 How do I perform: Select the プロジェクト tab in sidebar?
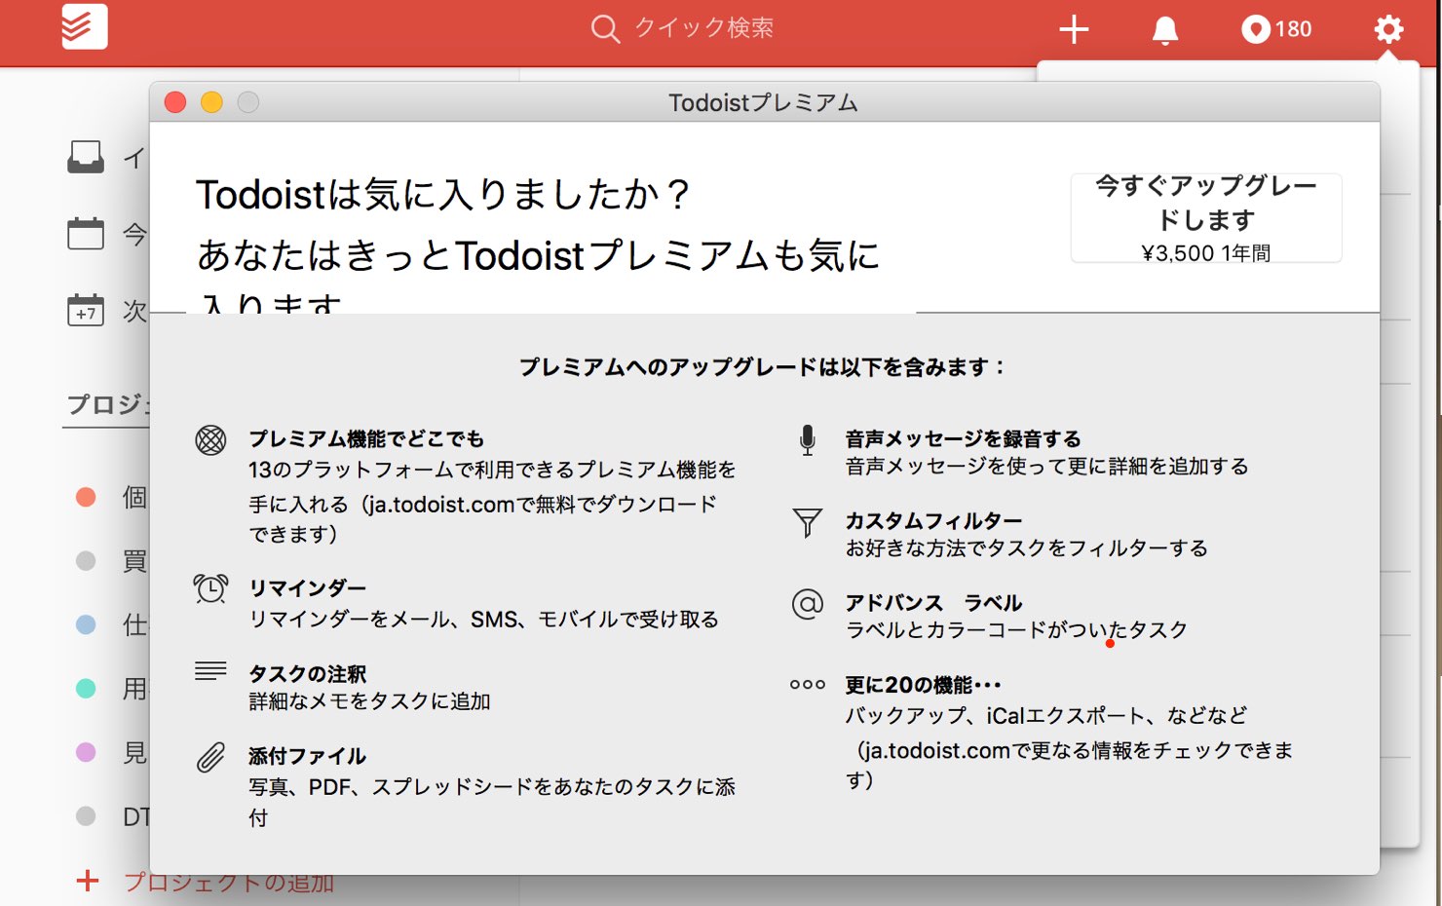click(x=107, y=404)
